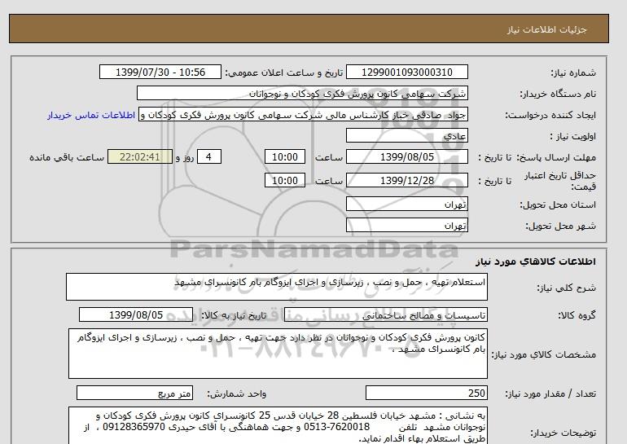Click the تاریخ نیاز به کالا label
This screenshot has height=444, width=627.
point(234,315)
